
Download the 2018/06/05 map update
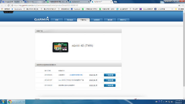click(x=110, y=75)
